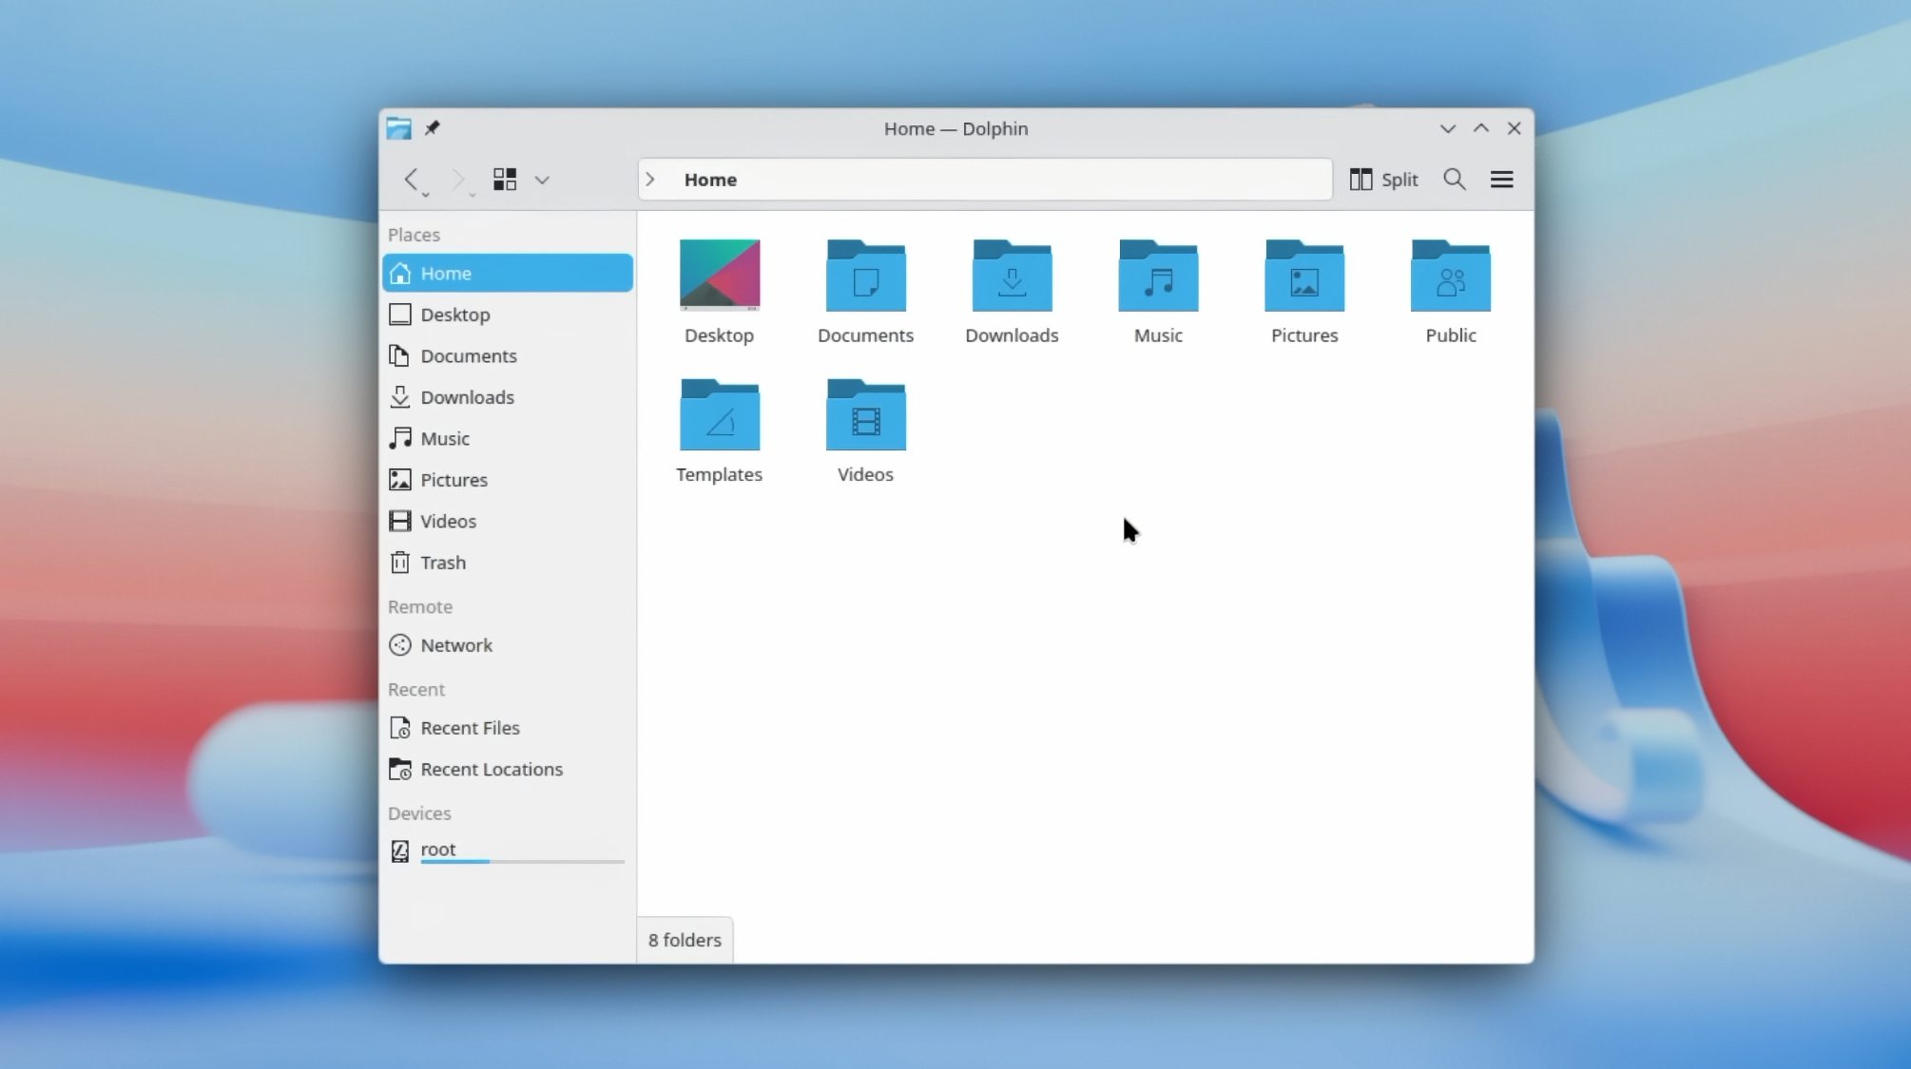Open Videos in the Places sidebar

click(x=508, y=521)
